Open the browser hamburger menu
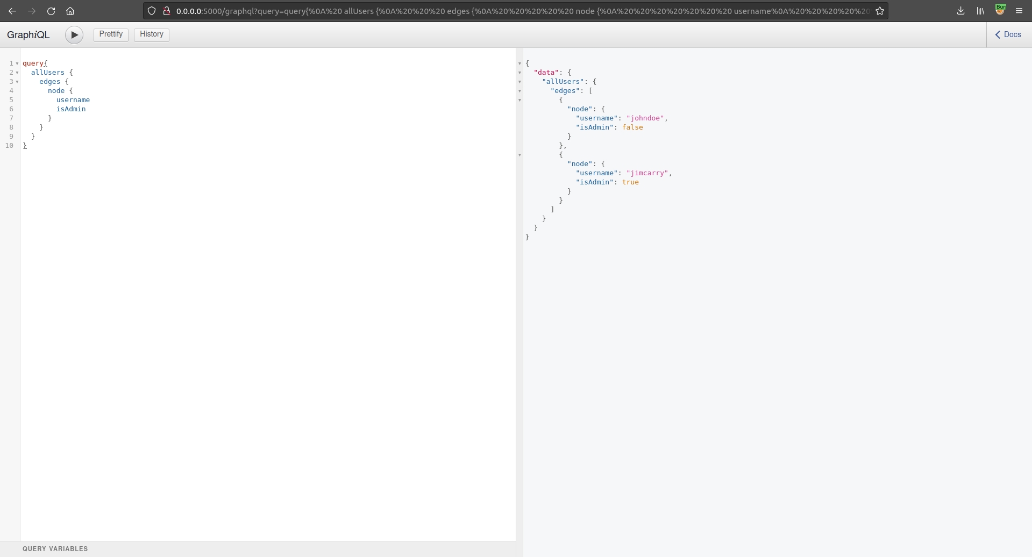This screenshot has height=557, width=1032. point(1019,11)
